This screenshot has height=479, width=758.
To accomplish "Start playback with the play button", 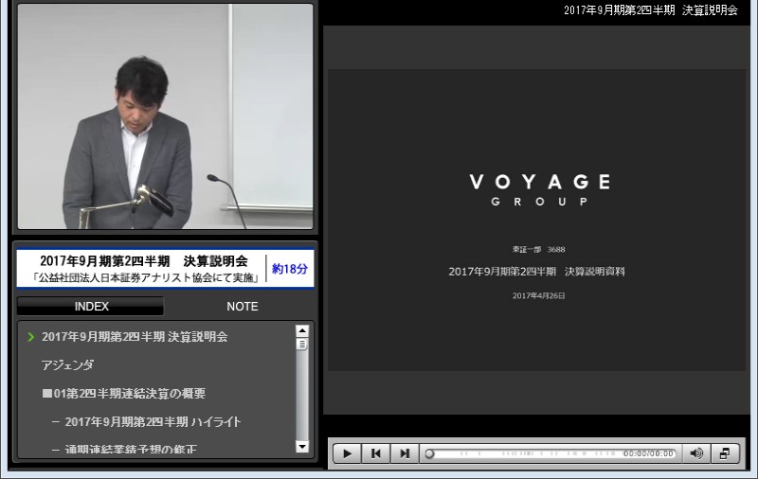I will click(347, 453).
